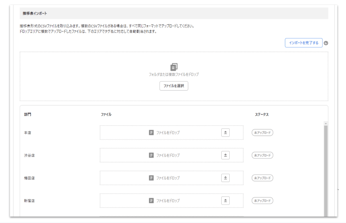Click the document icon in 新宿店 drop zone
The height and width of the screenshot is (223, 346).
[151, 200]
